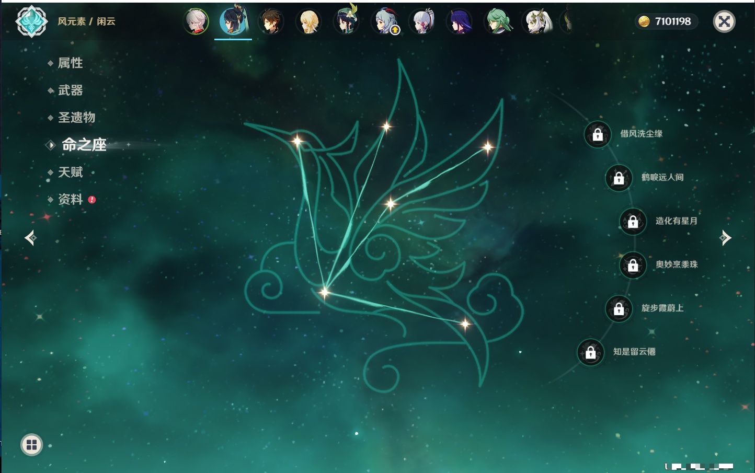Switch to Baizhu's green-haired avatar

(498, 22)
